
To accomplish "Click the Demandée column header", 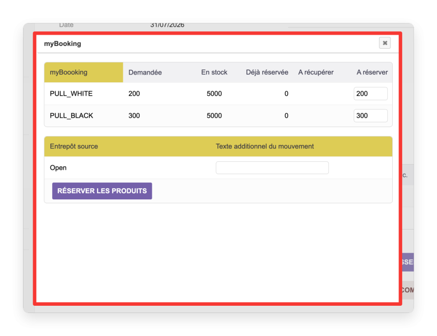I will [x=145, y=72].
